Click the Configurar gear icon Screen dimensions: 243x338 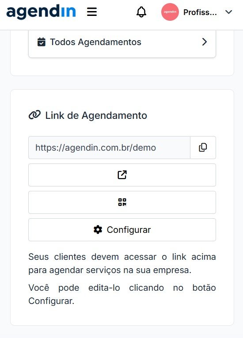point(98,230)
